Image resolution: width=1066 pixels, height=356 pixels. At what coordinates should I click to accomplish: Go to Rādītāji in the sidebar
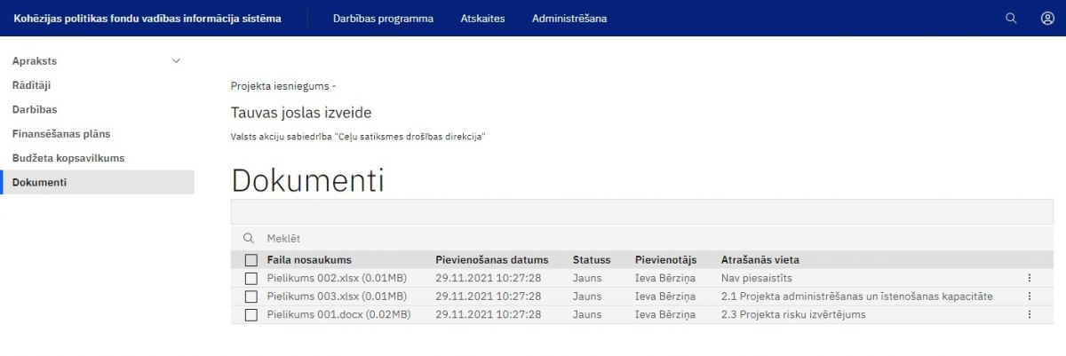[32, 85]
